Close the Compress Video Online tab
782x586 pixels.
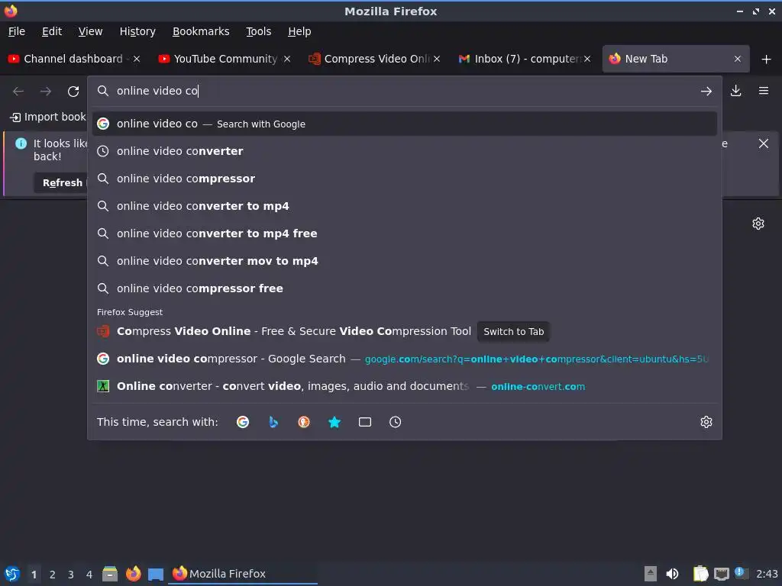(436, 59)
